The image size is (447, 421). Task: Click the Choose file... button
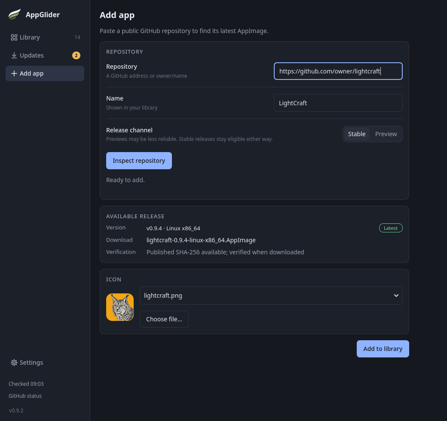coord(164,319)
